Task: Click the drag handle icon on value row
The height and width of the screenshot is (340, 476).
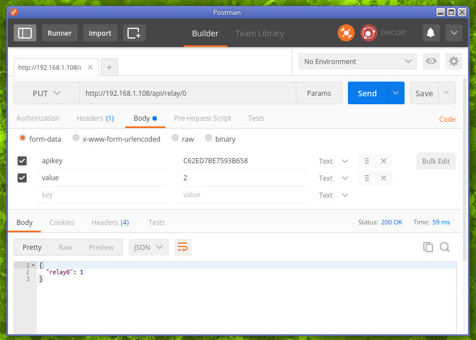Action: pyautogui.click(x=367, y=178)
